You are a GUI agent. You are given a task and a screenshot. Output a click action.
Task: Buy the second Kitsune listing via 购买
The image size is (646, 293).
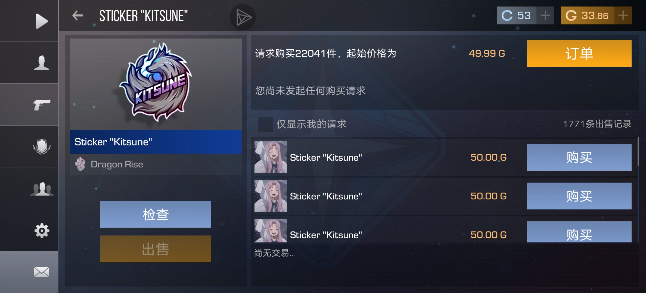[579, 196]
